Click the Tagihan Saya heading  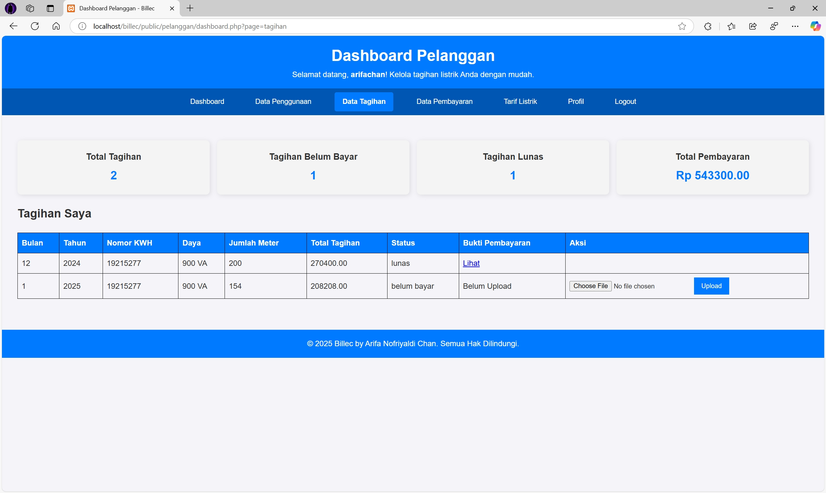(x=55, y=214)
